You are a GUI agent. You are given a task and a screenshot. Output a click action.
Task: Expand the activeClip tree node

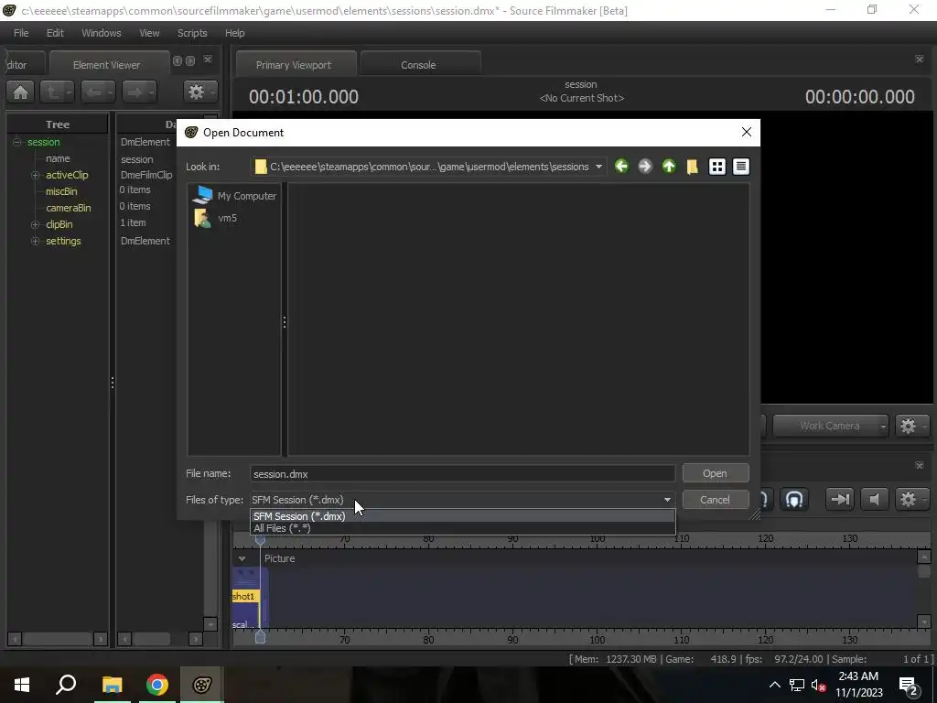(x=36, y=175)
